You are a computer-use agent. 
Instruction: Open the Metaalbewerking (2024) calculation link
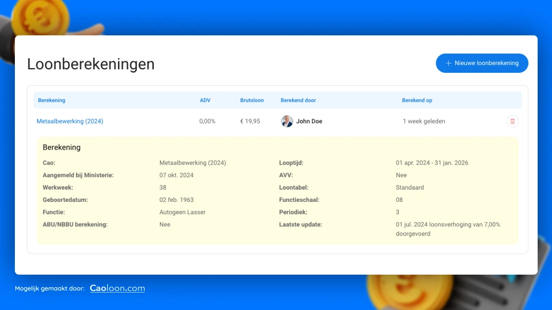tap(70, 121)
